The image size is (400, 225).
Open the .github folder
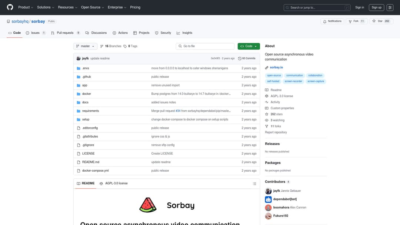point(86,77)
